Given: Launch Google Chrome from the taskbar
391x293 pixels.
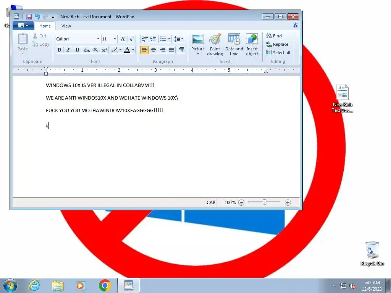Looking at the screenshot, I should click(x=105, y=285).
